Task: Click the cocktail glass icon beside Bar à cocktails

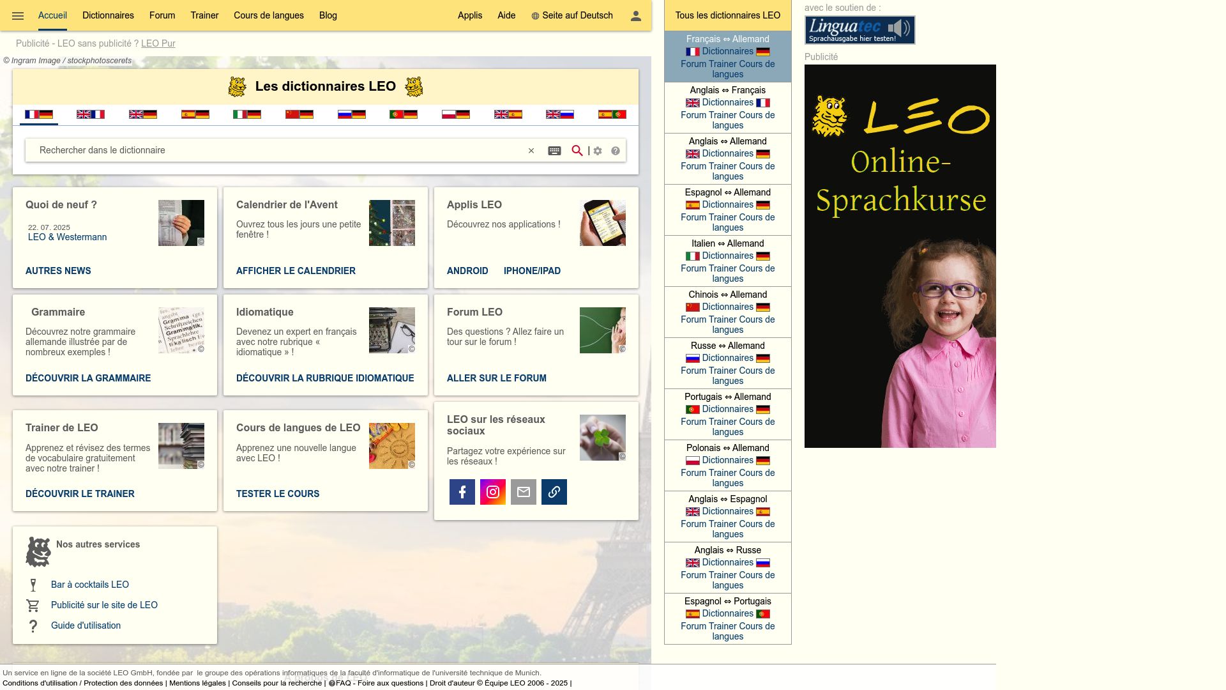Action: [x=33, y=584]
